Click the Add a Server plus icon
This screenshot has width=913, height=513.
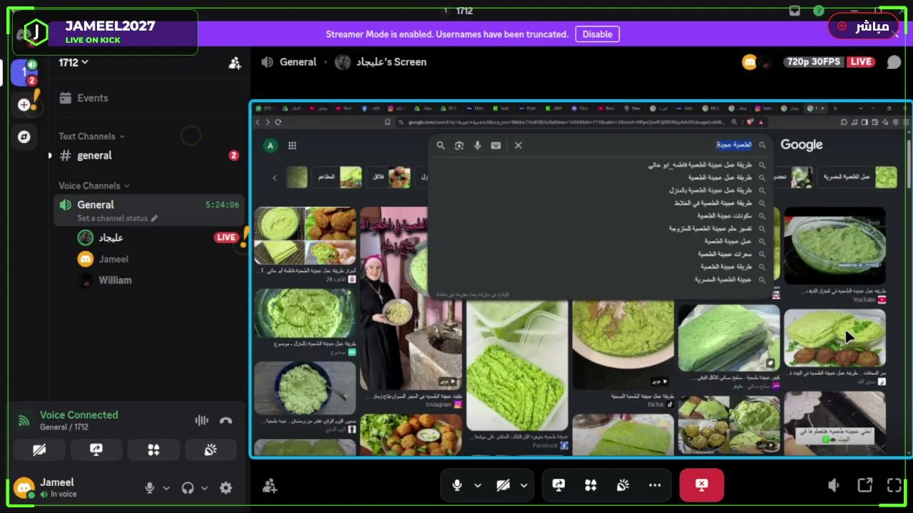[x=24, y=105]
